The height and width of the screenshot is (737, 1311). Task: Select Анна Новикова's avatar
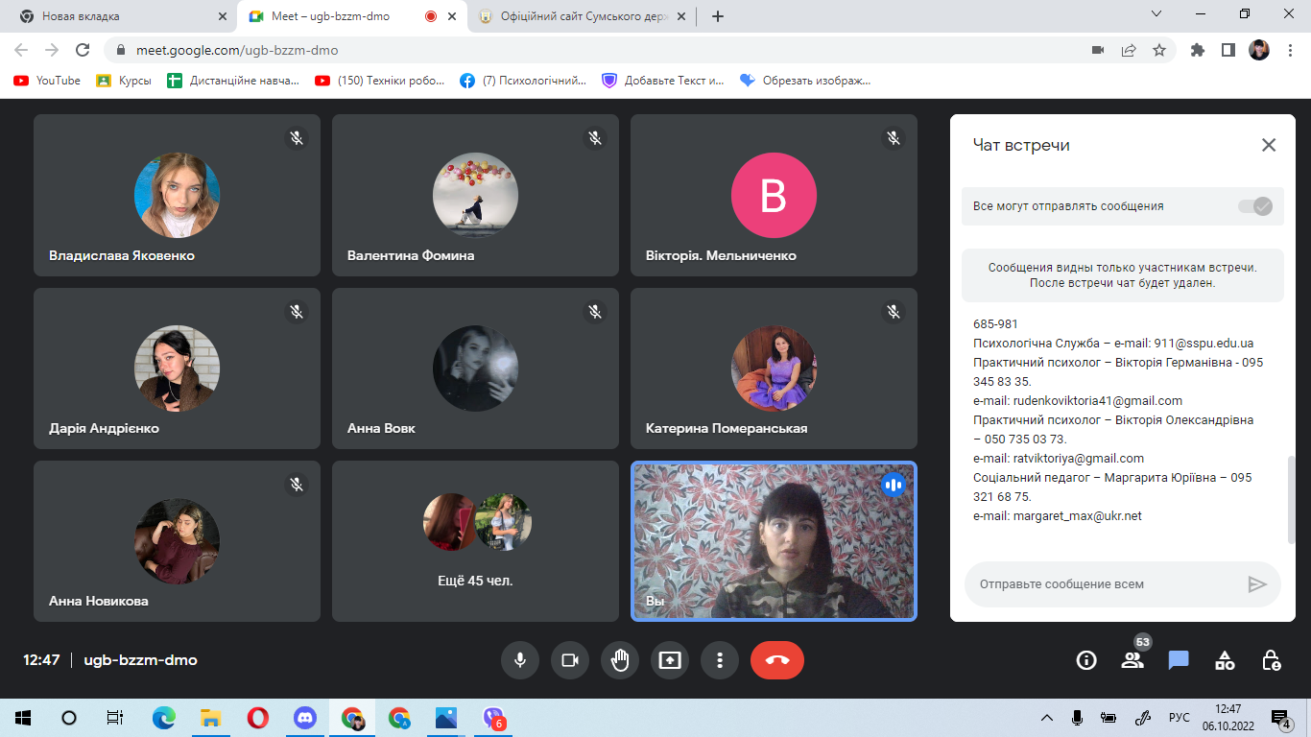[177, 541]
